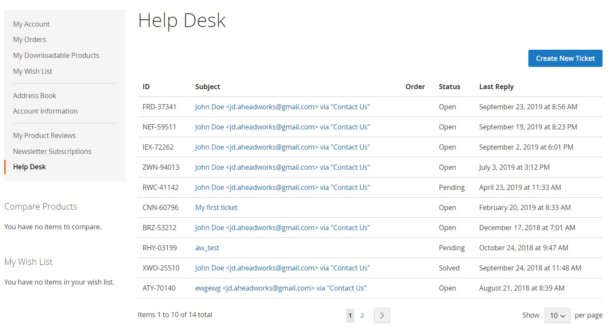
Task: Click date July 3, 2019 at 3:12 PM
Action: click(514, 167)
